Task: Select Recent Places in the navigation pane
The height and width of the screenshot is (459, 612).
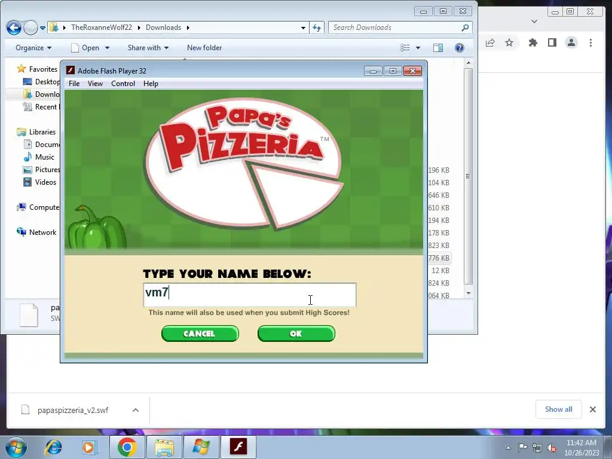Action: click(x=42, y=106)
